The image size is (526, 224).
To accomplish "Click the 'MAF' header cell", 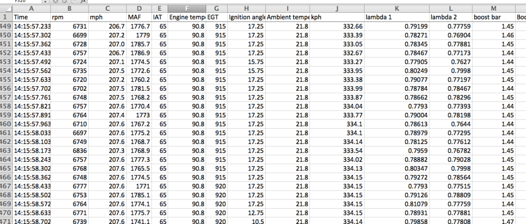I will point(139,17).
